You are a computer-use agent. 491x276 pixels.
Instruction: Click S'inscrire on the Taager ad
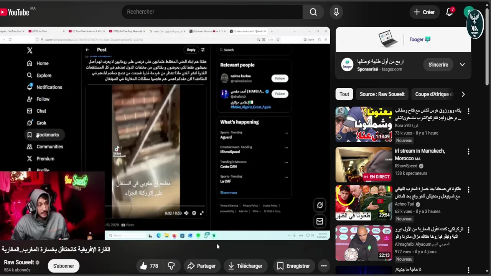point(438,64)
